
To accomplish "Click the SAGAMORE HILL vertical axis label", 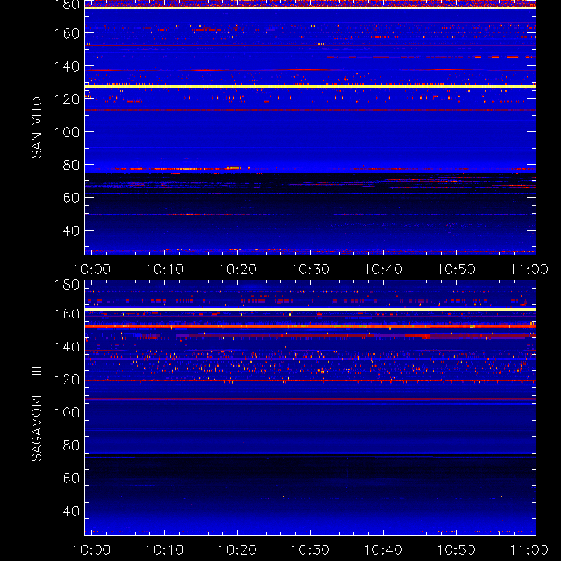I will 36,408.
